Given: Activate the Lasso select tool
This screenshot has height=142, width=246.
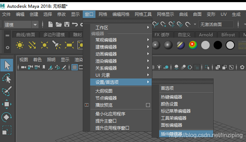Looking at the screenshot, I should (x=6, y=78).
